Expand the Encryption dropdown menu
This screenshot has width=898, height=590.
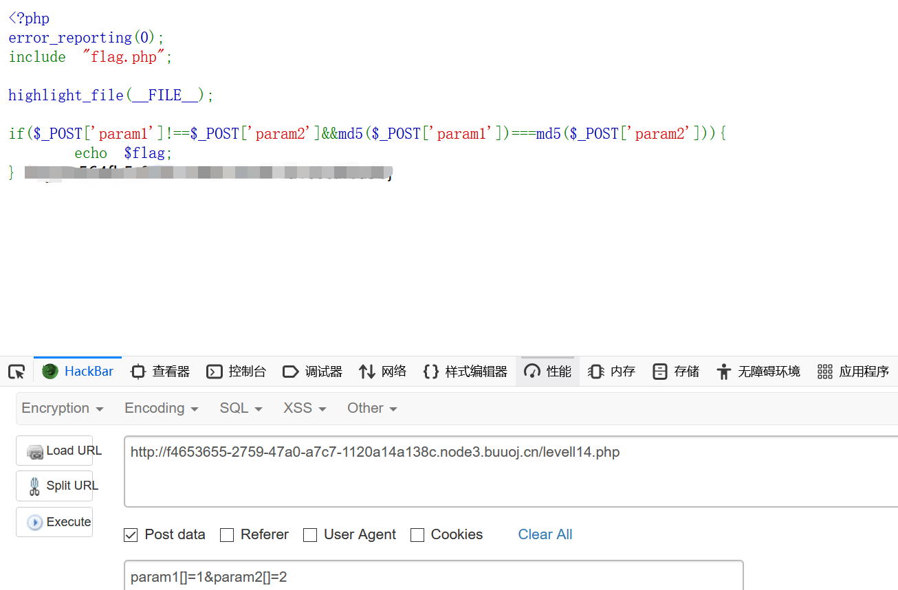tap(63, 408)
